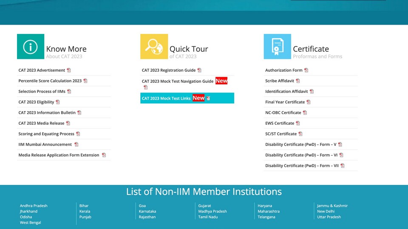This screenshot has width=408, height=229.
Task: Select Bihar in institutions list
Action: point(84,206)
